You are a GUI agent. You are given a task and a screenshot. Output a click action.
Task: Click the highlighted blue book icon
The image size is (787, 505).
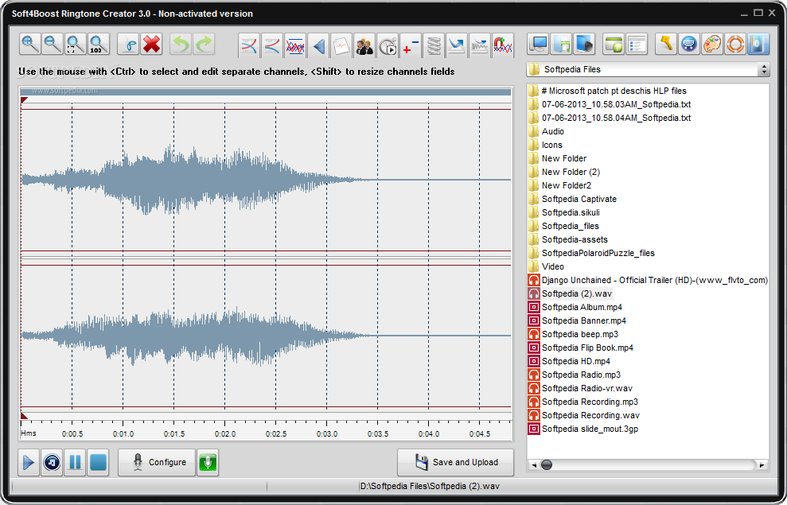(758, 44)
